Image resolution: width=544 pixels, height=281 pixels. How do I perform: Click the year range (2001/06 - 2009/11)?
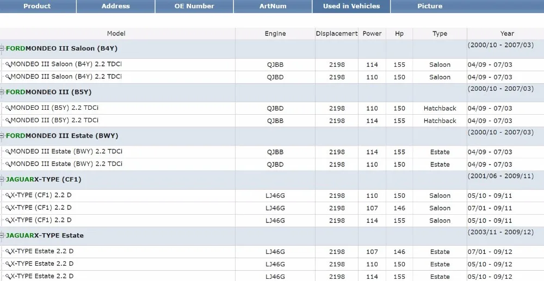[x=500, y=176]
